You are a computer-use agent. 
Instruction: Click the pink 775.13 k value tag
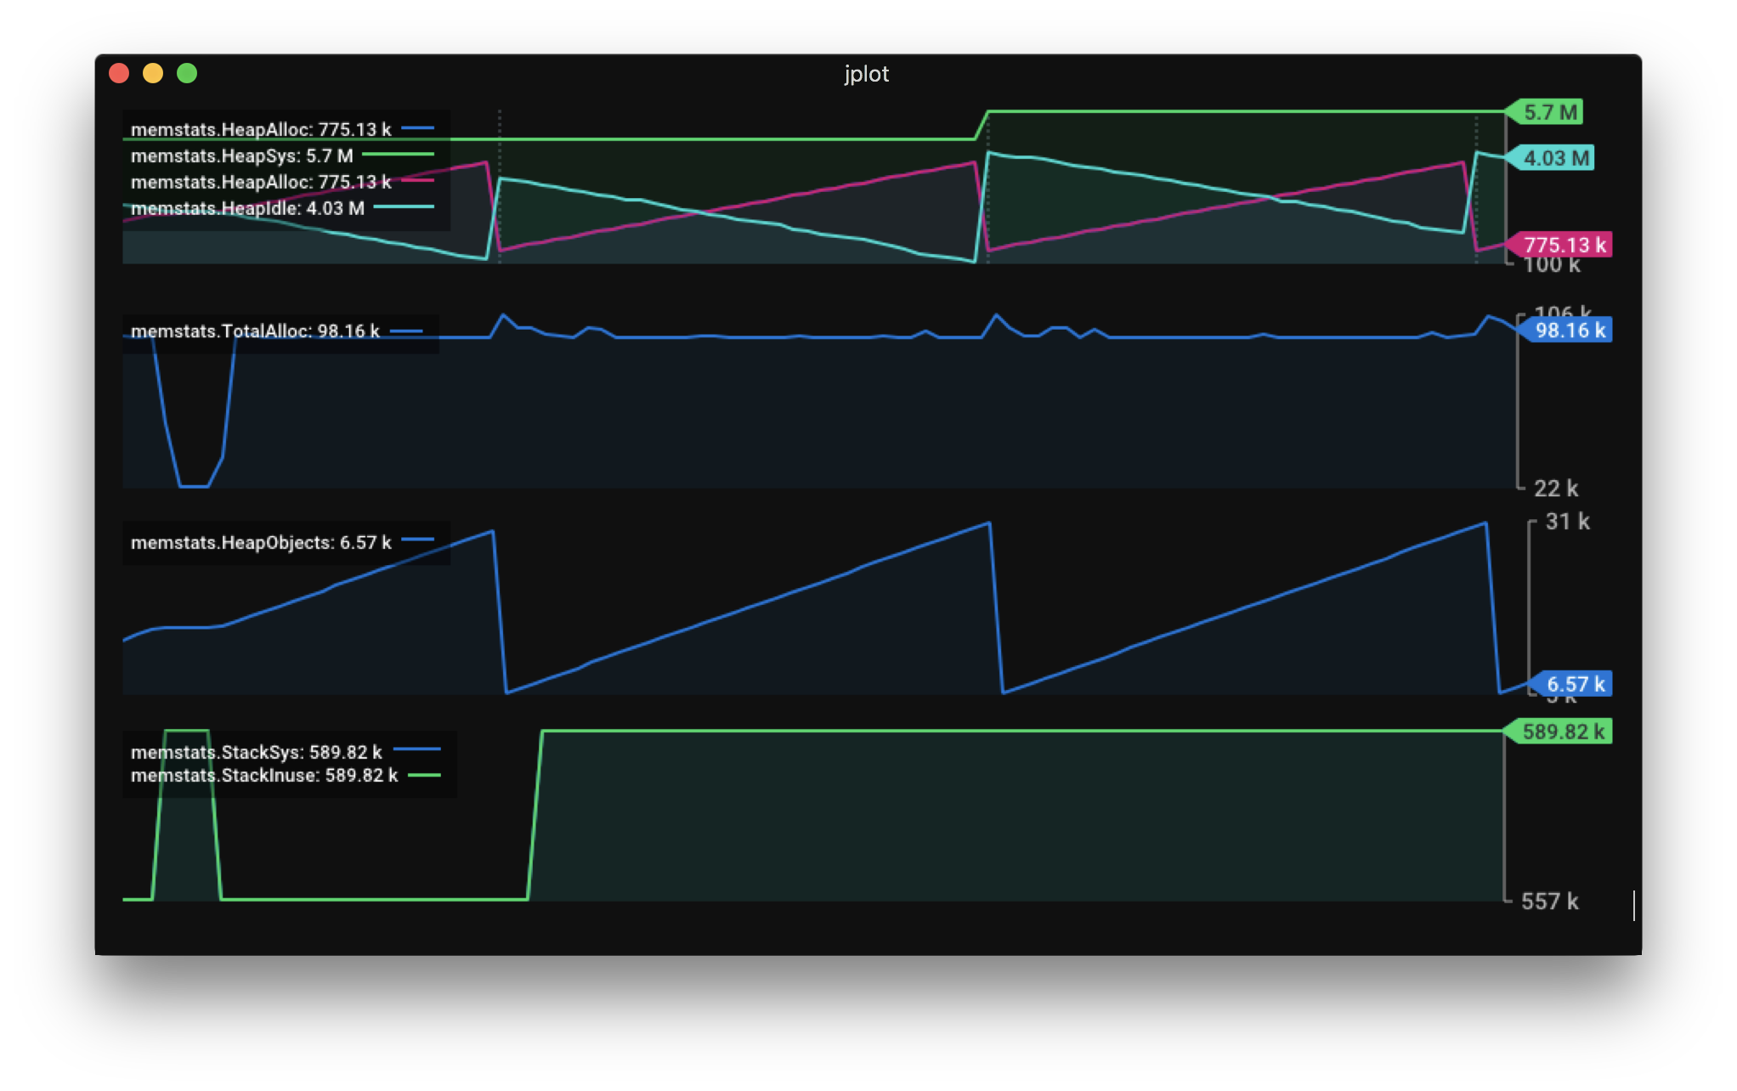1563,246
